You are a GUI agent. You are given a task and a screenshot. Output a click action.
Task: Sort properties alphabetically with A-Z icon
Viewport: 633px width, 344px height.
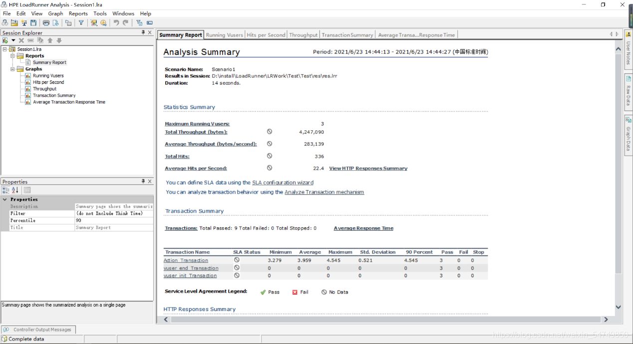[x=15, y=190]
